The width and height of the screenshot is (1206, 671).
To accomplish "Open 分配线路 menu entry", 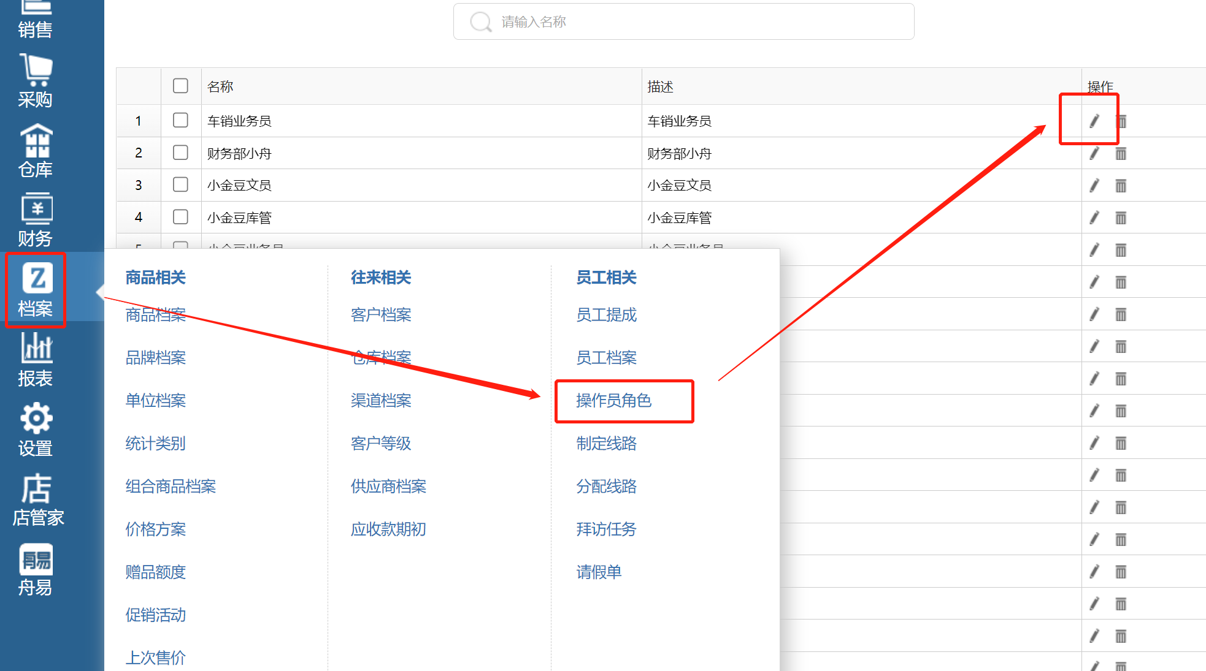I will 607,487.
